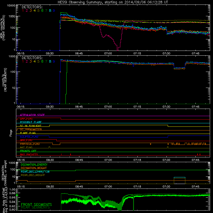Click the SC_IN_SUNLIGHT flag label
This screenshot has width=213, height=213.
31,126
